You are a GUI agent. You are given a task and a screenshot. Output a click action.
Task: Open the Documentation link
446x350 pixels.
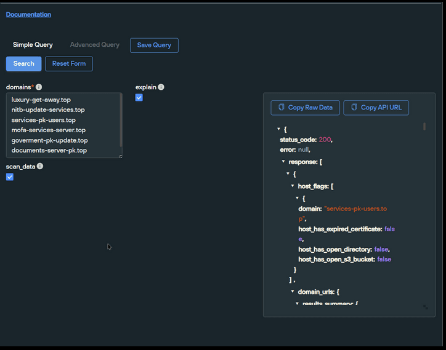(x=28, y=14)
